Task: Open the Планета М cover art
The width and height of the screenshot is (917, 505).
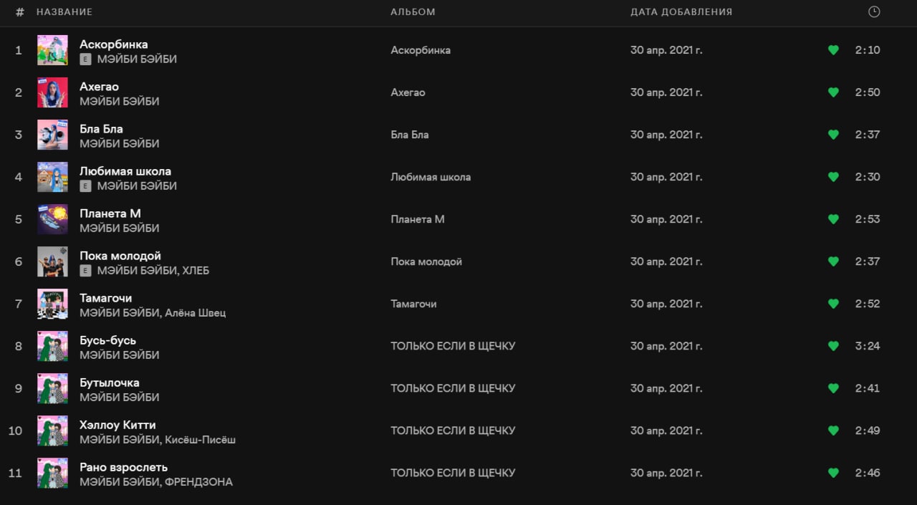Action: (52, 219)
